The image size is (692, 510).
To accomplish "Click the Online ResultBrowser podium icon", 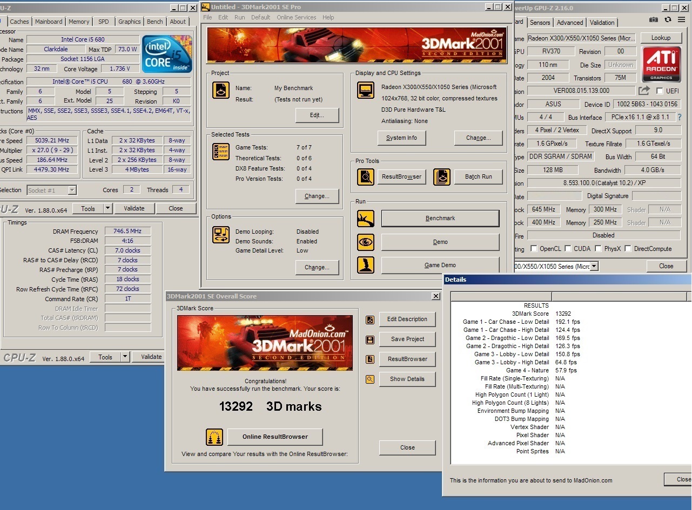I will (x=214, y=437).
